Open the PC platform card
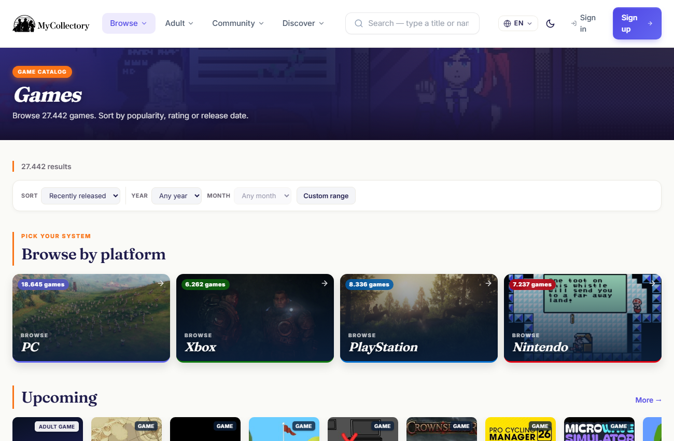Image resolution: width=674 pixels, height=441 pixels. point(91,318)
